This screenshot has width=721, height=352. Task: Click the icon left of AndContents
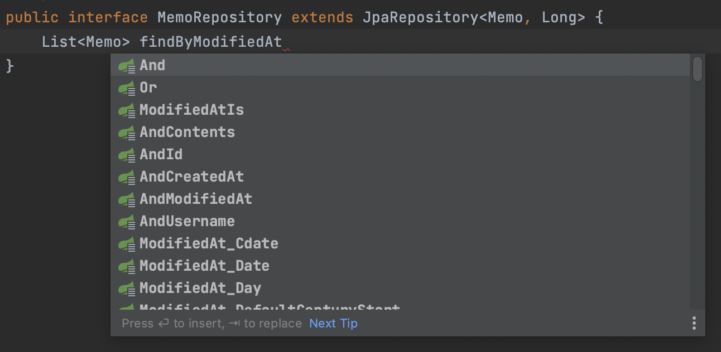pyautogui.click(x=127, y=133)
